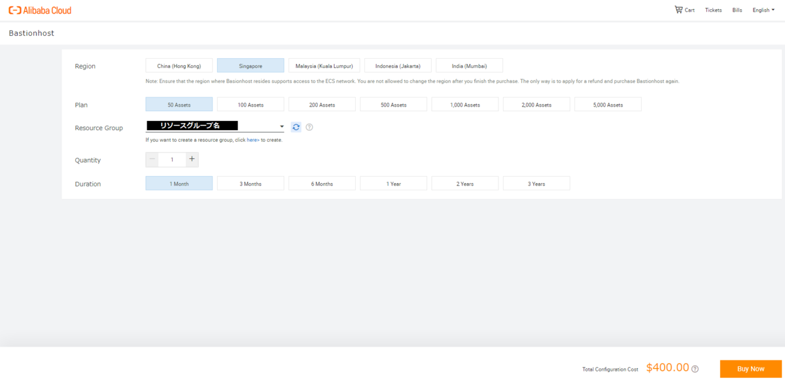The image size is (785, 380).
Task: Click the Resource Group help question mark
Action: click(x=309, y=127)
